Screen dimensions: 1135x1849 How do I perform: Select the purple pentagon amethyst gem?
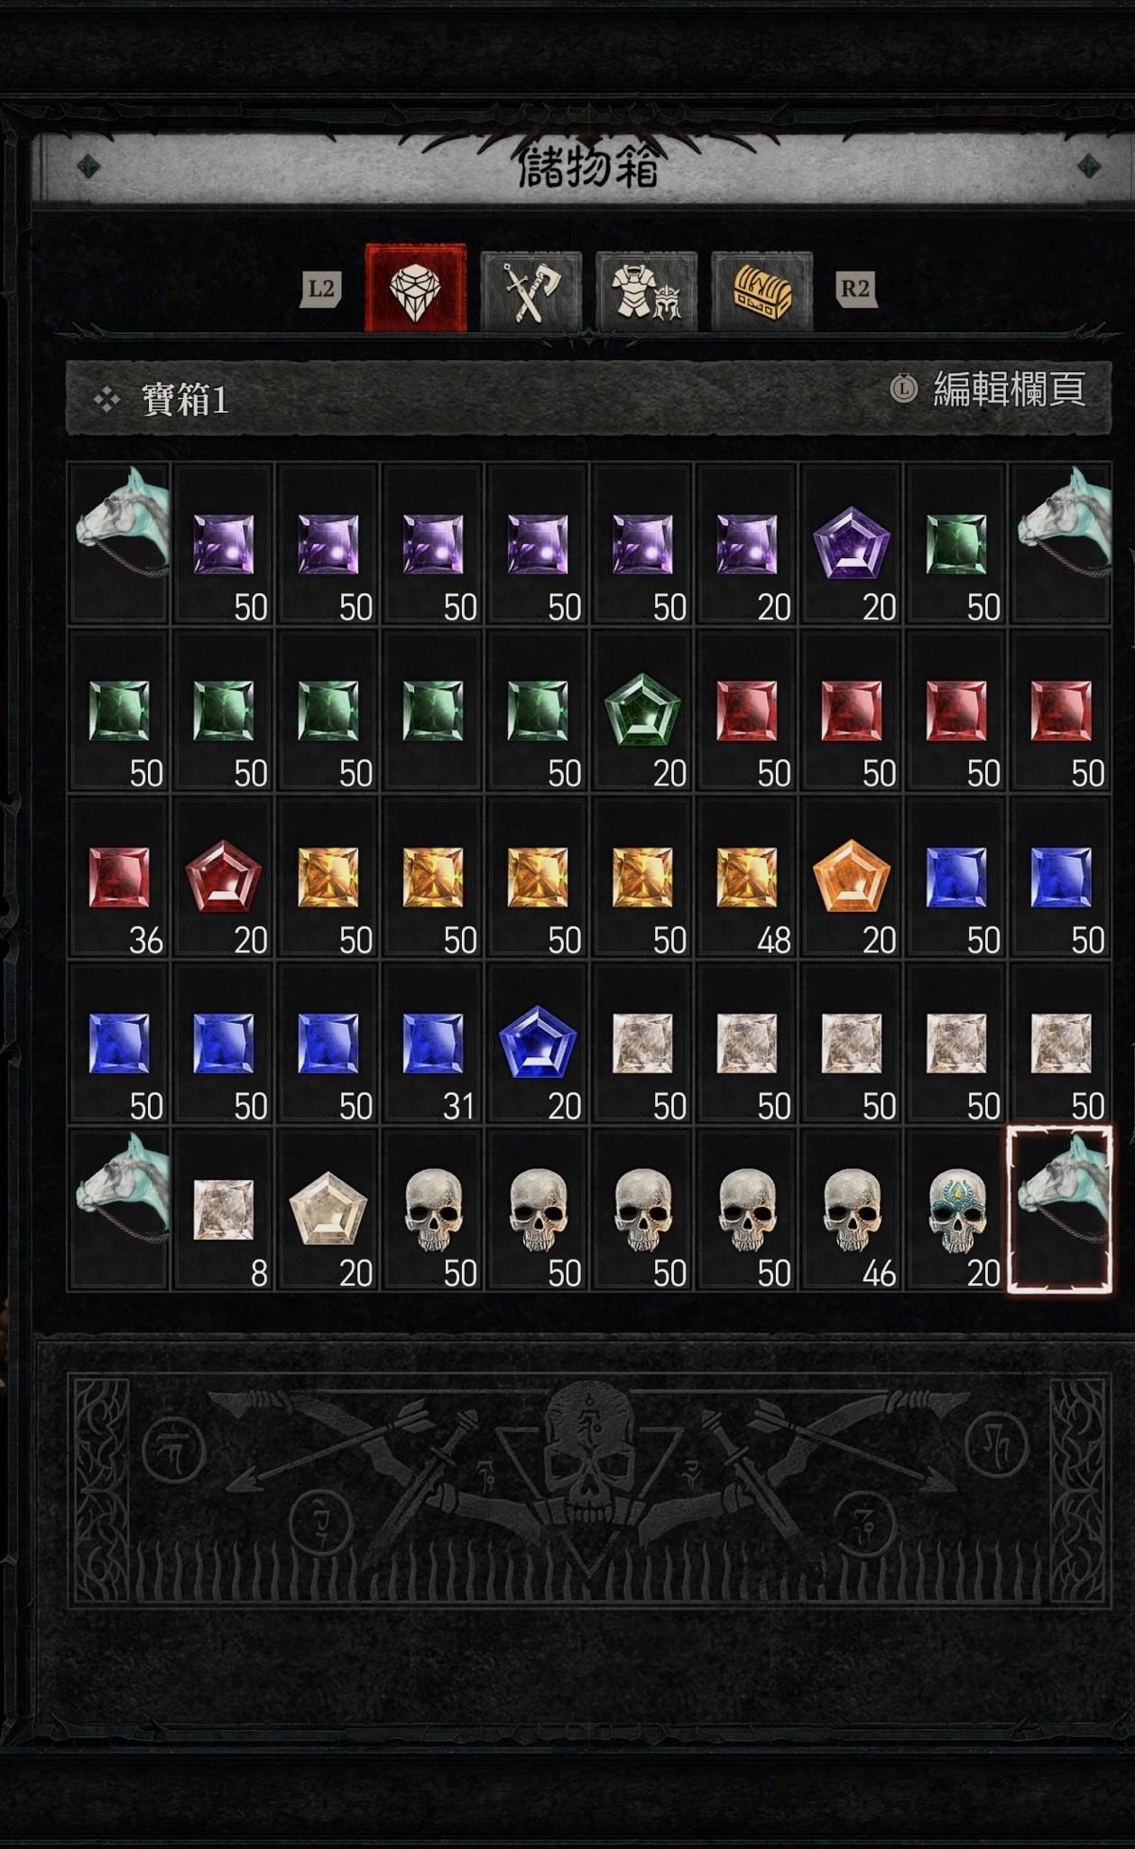(x=852, y=544)
